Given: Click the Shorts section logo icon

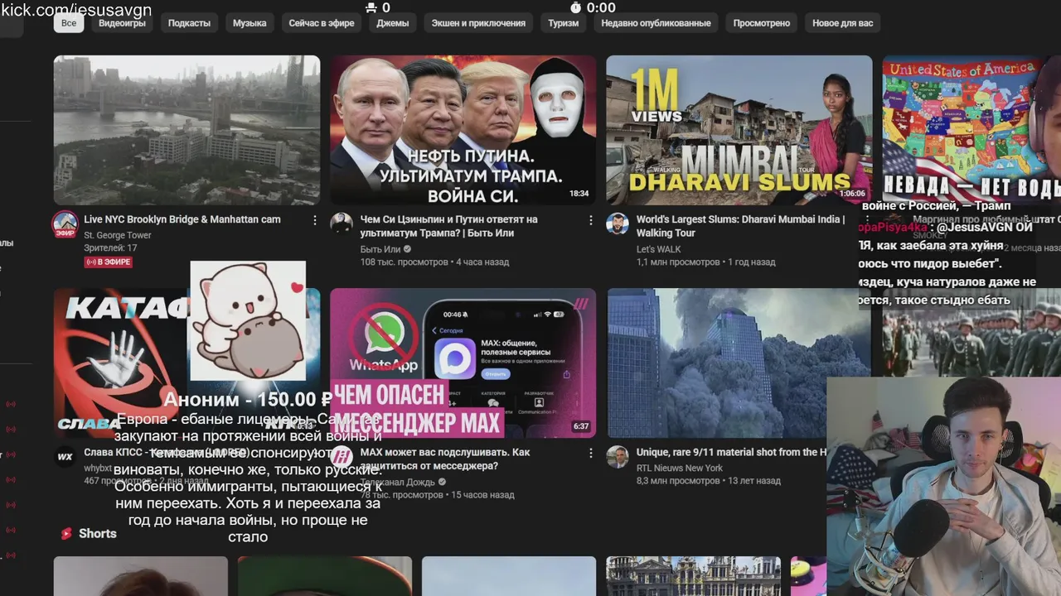Looking at the screenshot, I should tap(66, 534).
